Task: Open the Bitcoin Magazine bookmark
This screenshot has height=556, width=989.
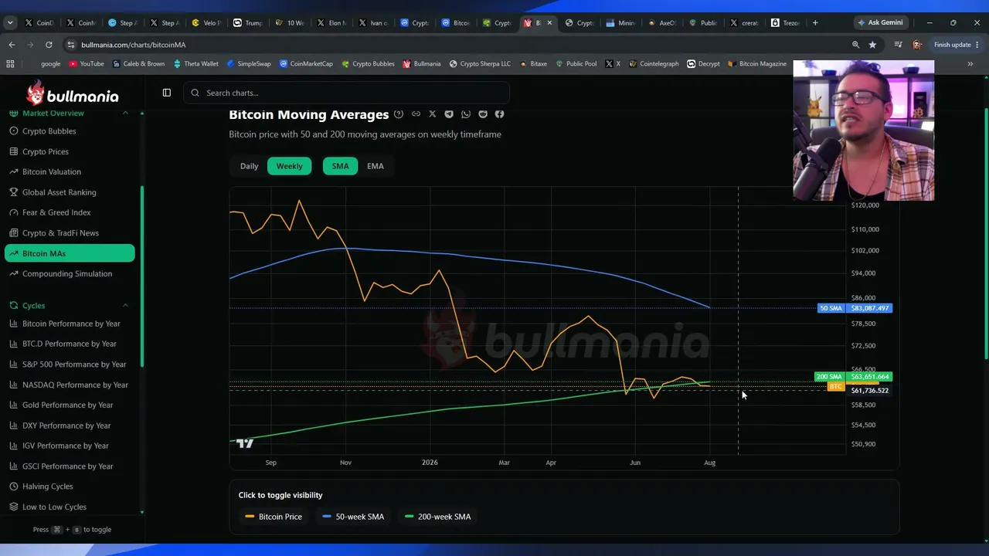Action: pyautogui.click(x=757, y=64)
